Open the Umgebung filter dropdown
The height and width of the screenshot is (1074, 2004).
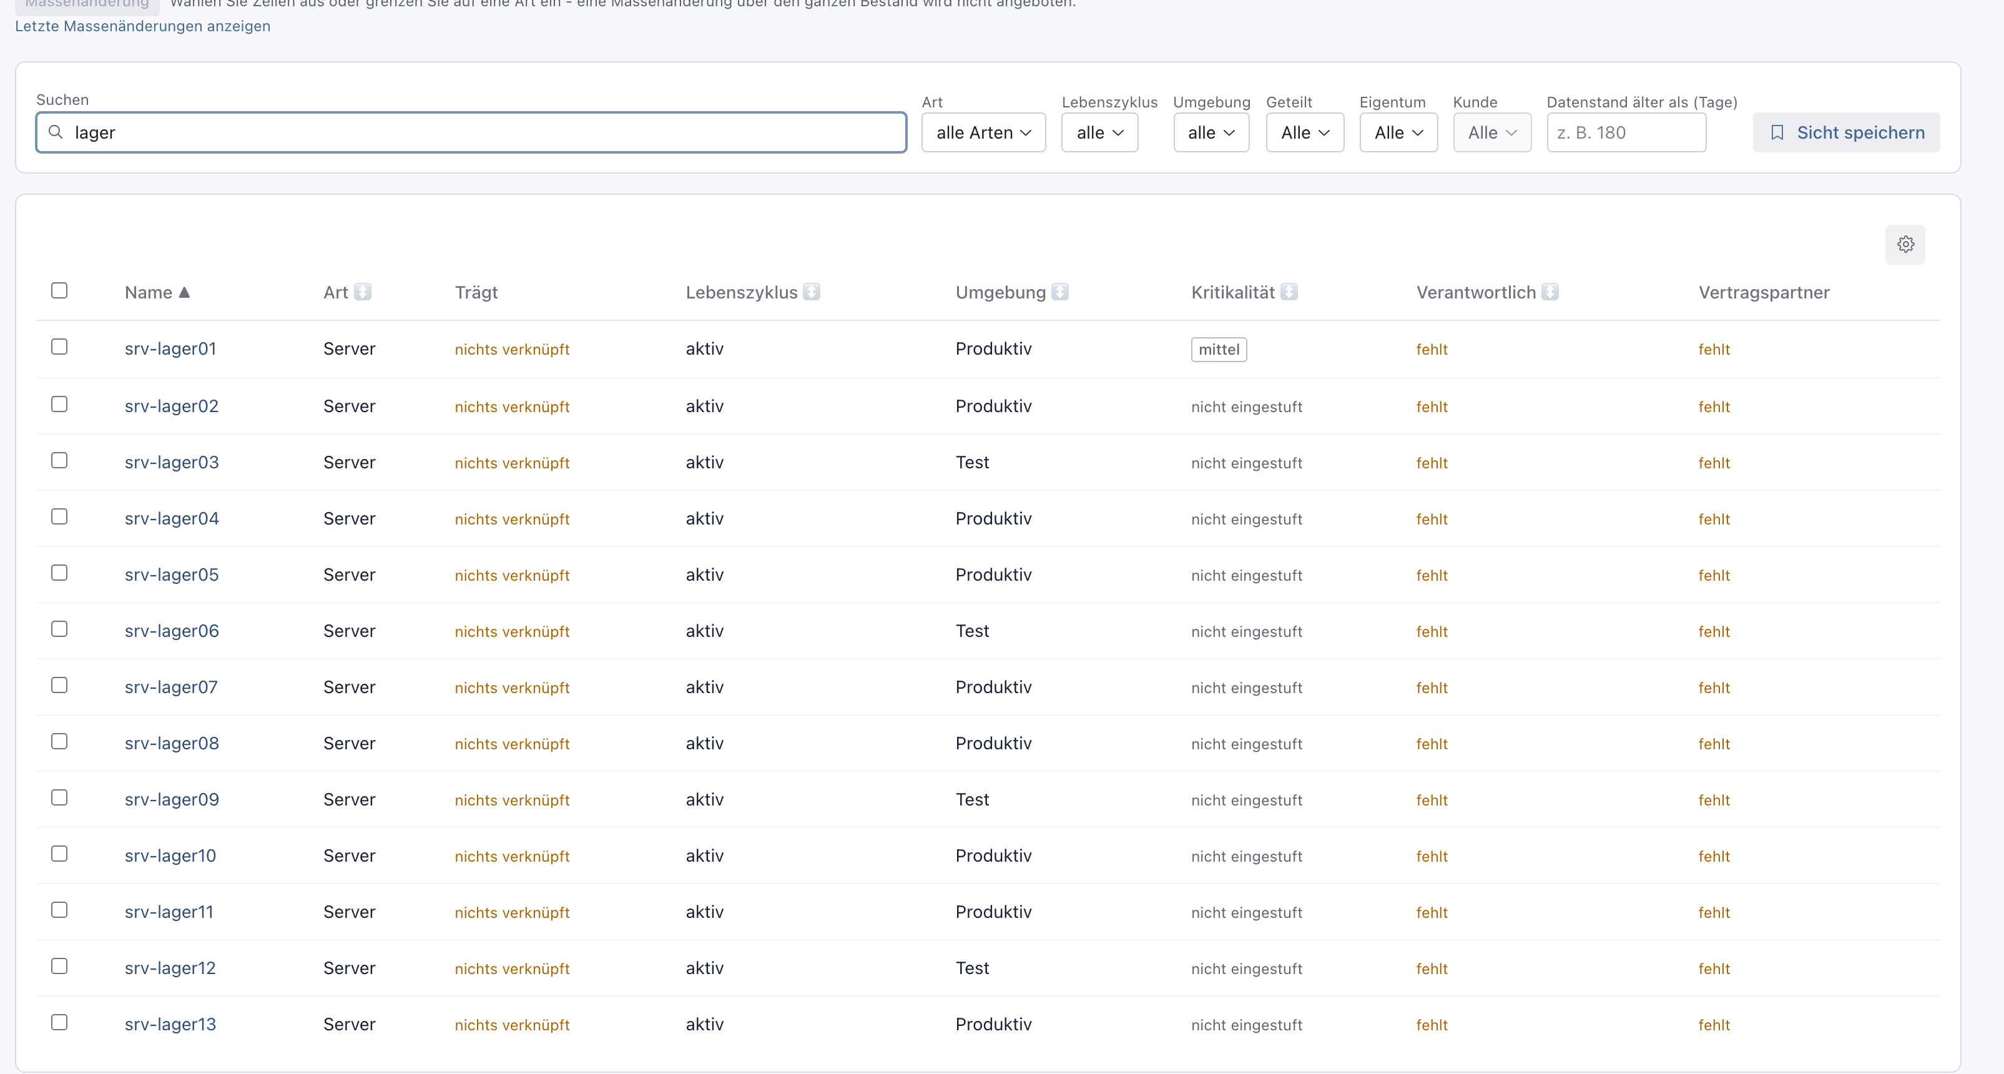coord(1211,132)
